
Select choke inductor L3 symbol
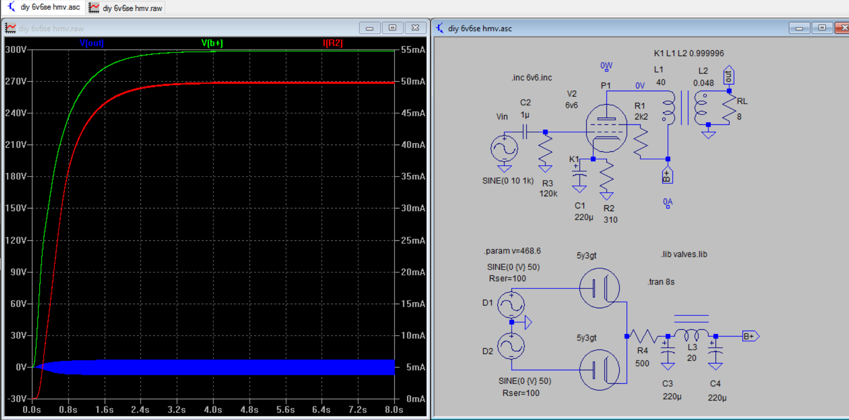[x=691, y=335]
